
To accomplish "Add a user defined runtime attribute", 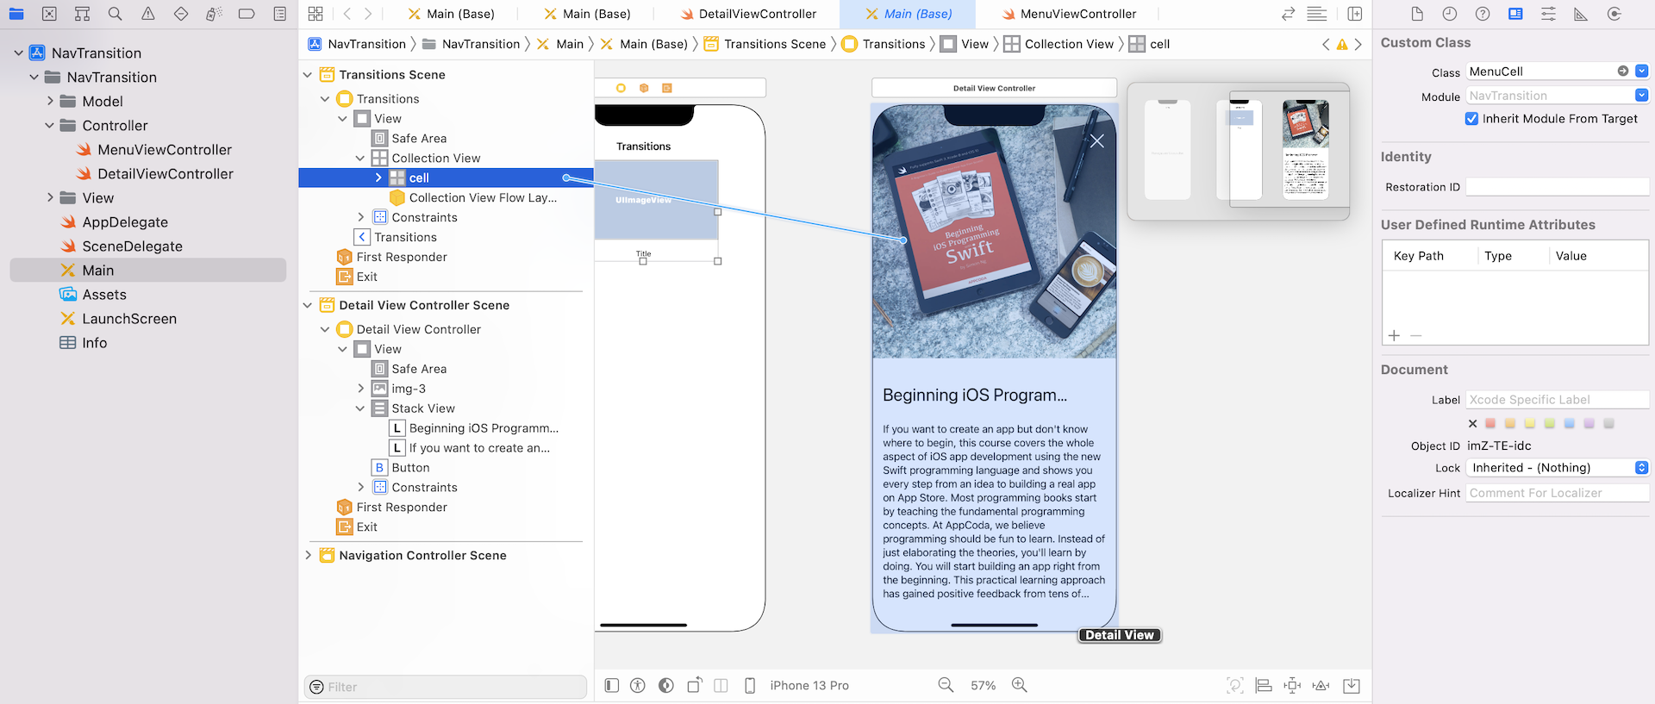I will [1394, 335].
